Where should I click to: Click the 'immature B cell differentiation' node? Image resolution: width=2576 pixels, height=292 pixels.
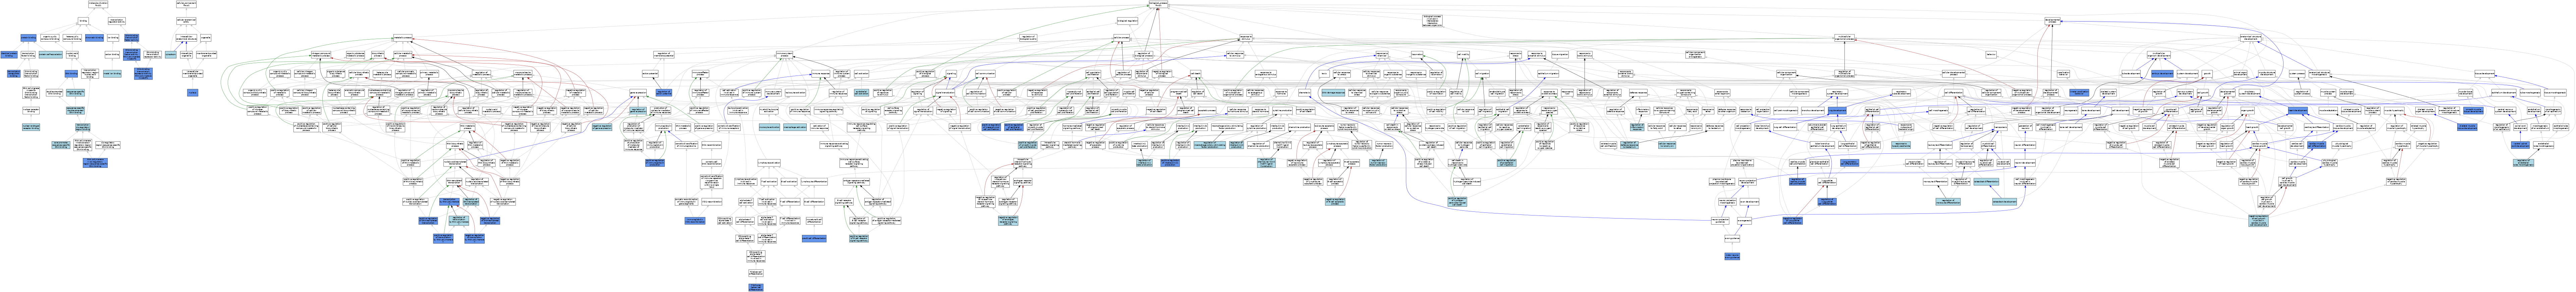pos(814,221)
